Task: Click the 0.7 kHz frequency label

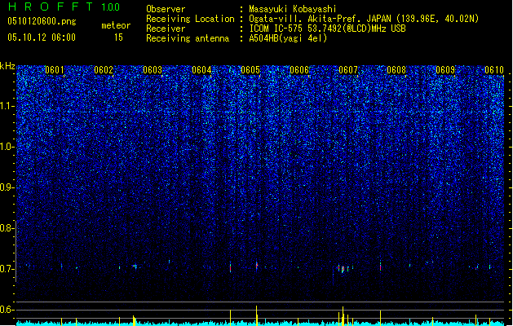Action: (7, 269)
